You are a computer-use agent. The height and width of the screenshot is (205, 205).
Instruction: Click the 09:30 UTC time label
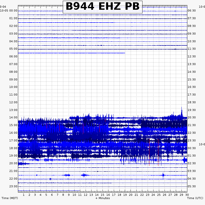coord(192,34)
